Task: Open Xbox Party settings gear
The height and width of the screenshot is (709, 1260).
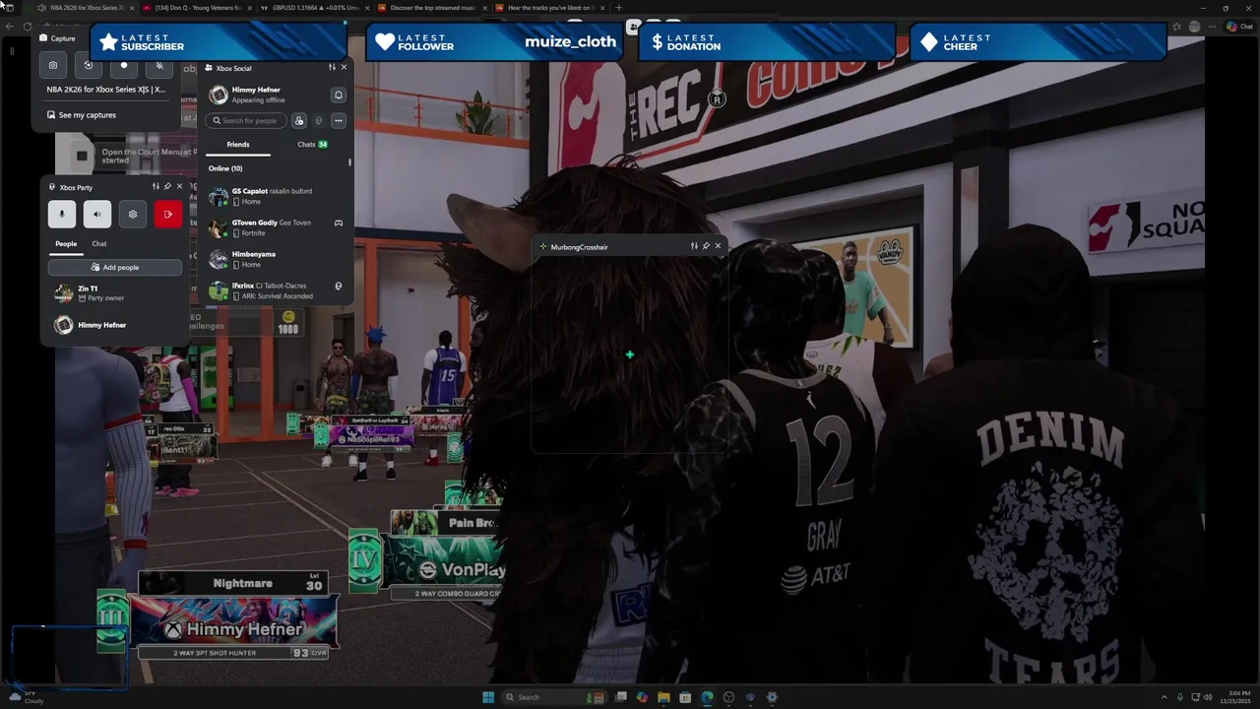Action: tap(133, 214)
